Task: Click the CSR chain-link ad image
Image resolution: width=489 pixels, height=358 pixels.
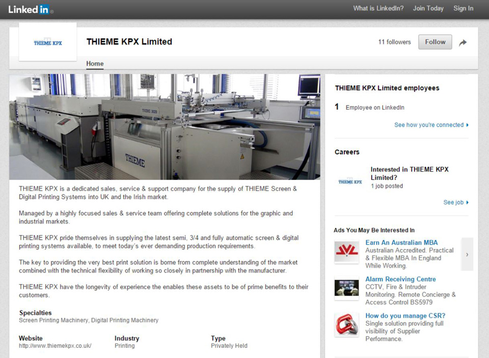Action: point(346,325)
